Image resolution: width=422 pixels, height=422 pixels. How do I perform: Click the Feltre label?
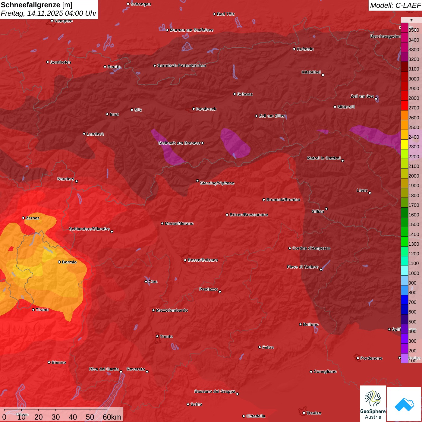(268, 348)
